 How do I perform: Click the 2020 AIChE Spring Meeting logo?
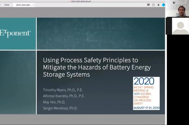146,93
